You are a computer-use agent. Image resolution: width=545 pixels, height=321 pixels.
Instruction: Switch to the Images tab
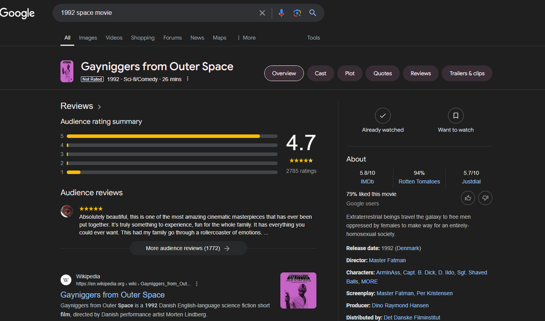88,38
